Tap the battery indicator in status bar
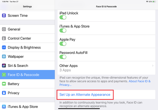 pyautogui.click(x=154, y=2)
